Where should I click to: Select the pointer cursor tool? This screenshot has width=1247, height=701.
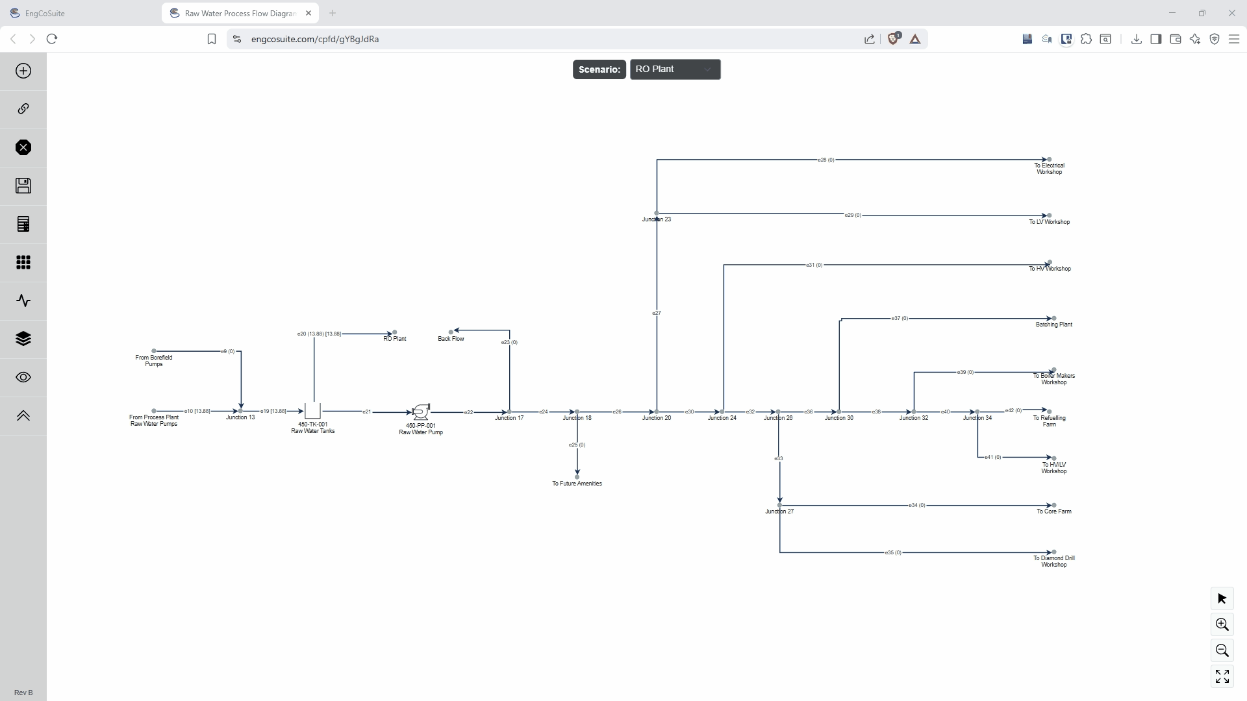pos(1222,598)
